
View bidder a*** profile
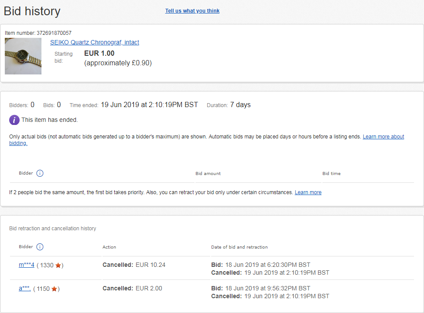[24, 289]
